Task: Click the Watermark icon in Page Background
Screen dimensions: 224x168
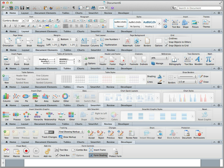Action: point(127,41)
